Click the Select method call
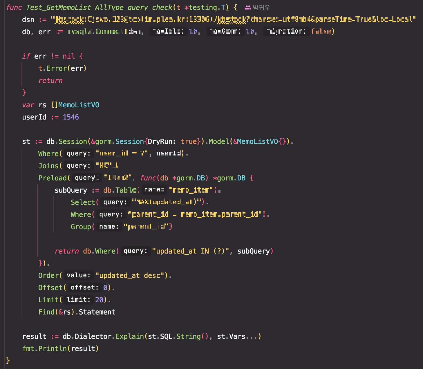This screenshot has height=369, width=423. click(x=83, y=202)
